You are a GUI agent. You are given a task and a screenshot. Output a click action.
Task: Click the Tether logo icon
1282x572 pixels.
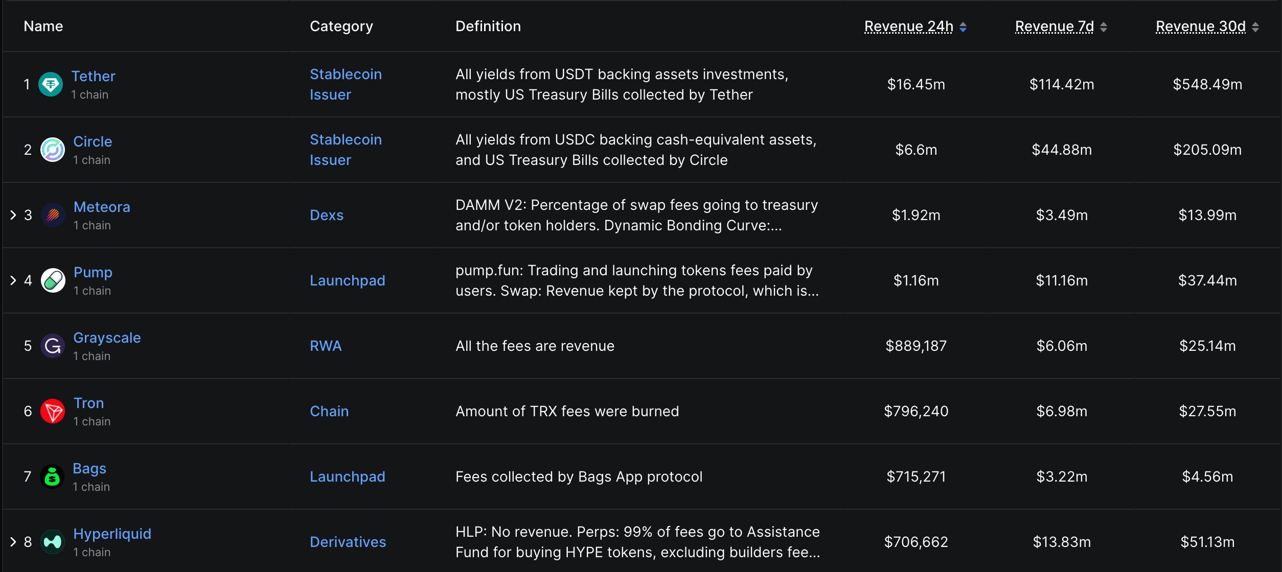51,84
